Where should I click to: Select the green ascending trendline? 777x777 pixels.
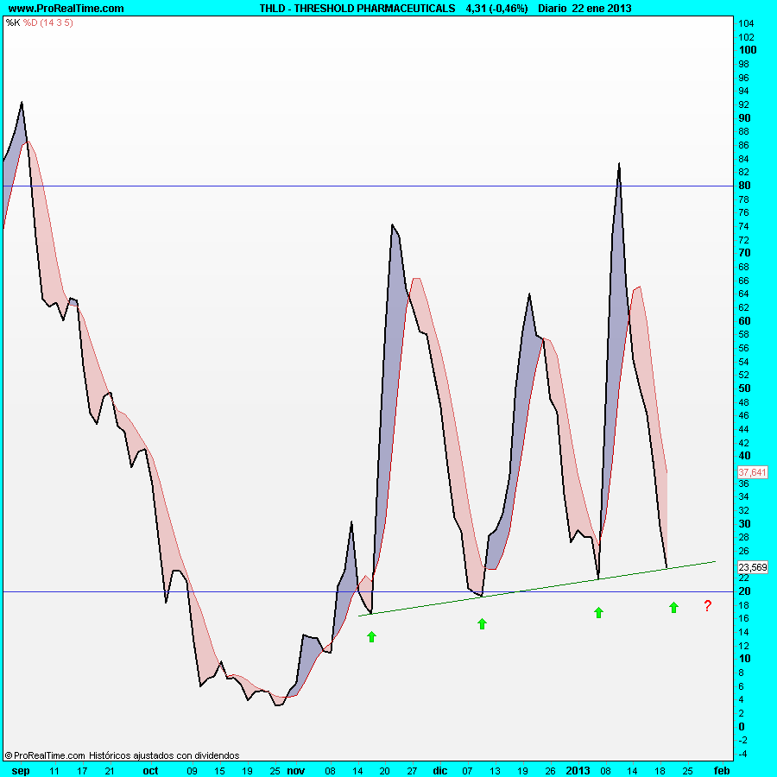(x=537, y=589)
